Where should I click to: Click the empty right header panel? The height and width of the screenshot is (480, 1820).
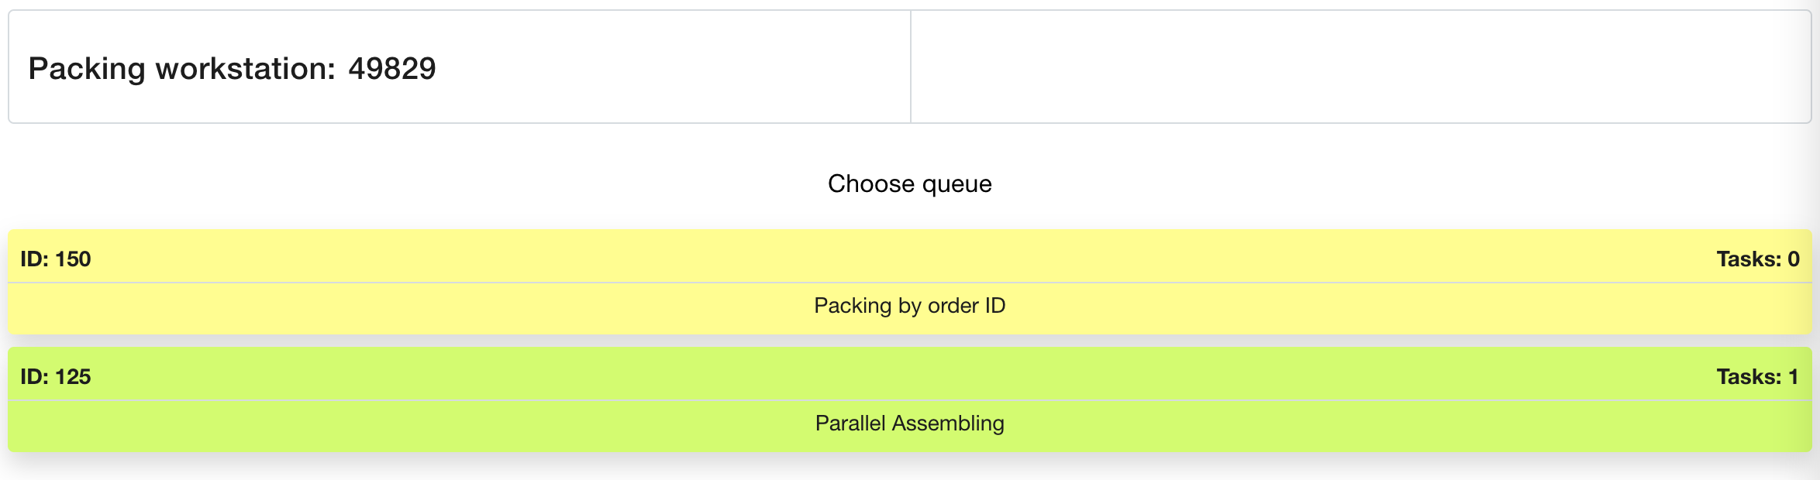(1360, 67)
